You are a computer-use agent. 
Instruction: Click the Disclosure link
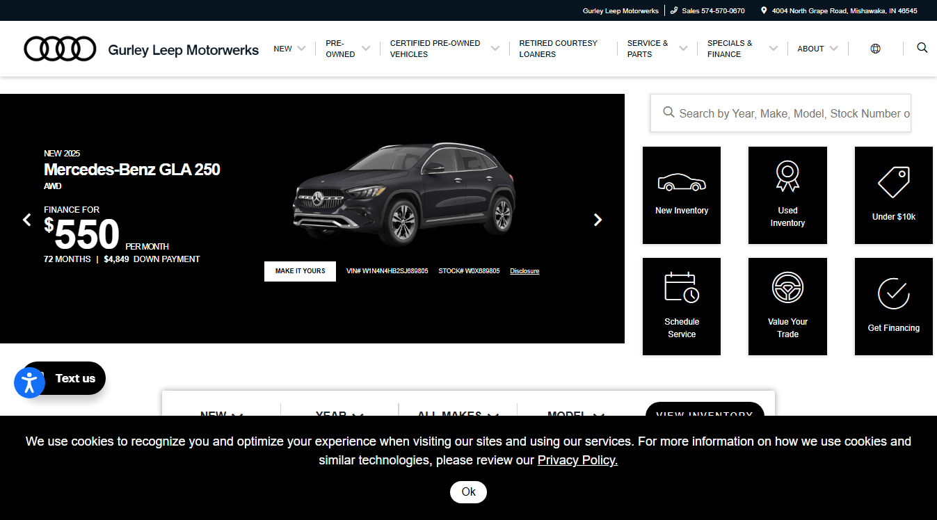(x=524, y=271)
